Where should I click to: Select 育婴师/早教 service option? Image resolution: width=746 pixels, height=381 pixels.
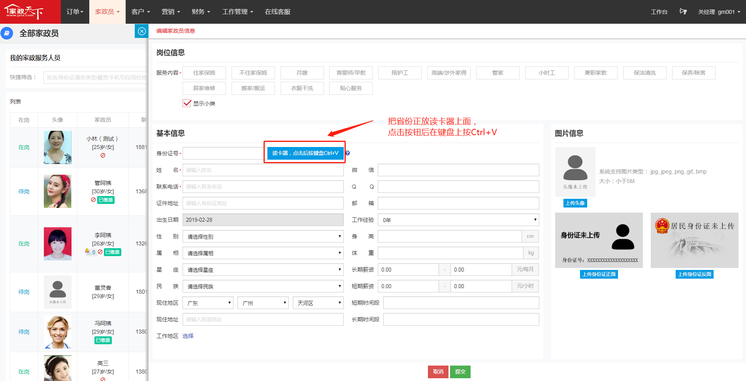[351, 73]
